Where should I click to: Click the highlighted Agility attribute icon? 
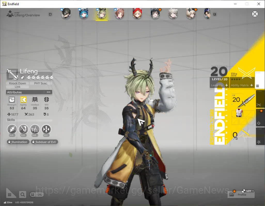tap(23, 100)
